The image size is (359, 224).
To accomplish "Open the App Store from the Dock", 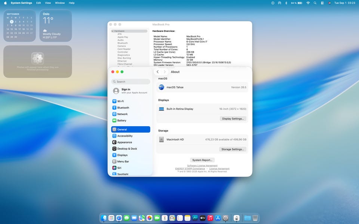I will (218, 218).
